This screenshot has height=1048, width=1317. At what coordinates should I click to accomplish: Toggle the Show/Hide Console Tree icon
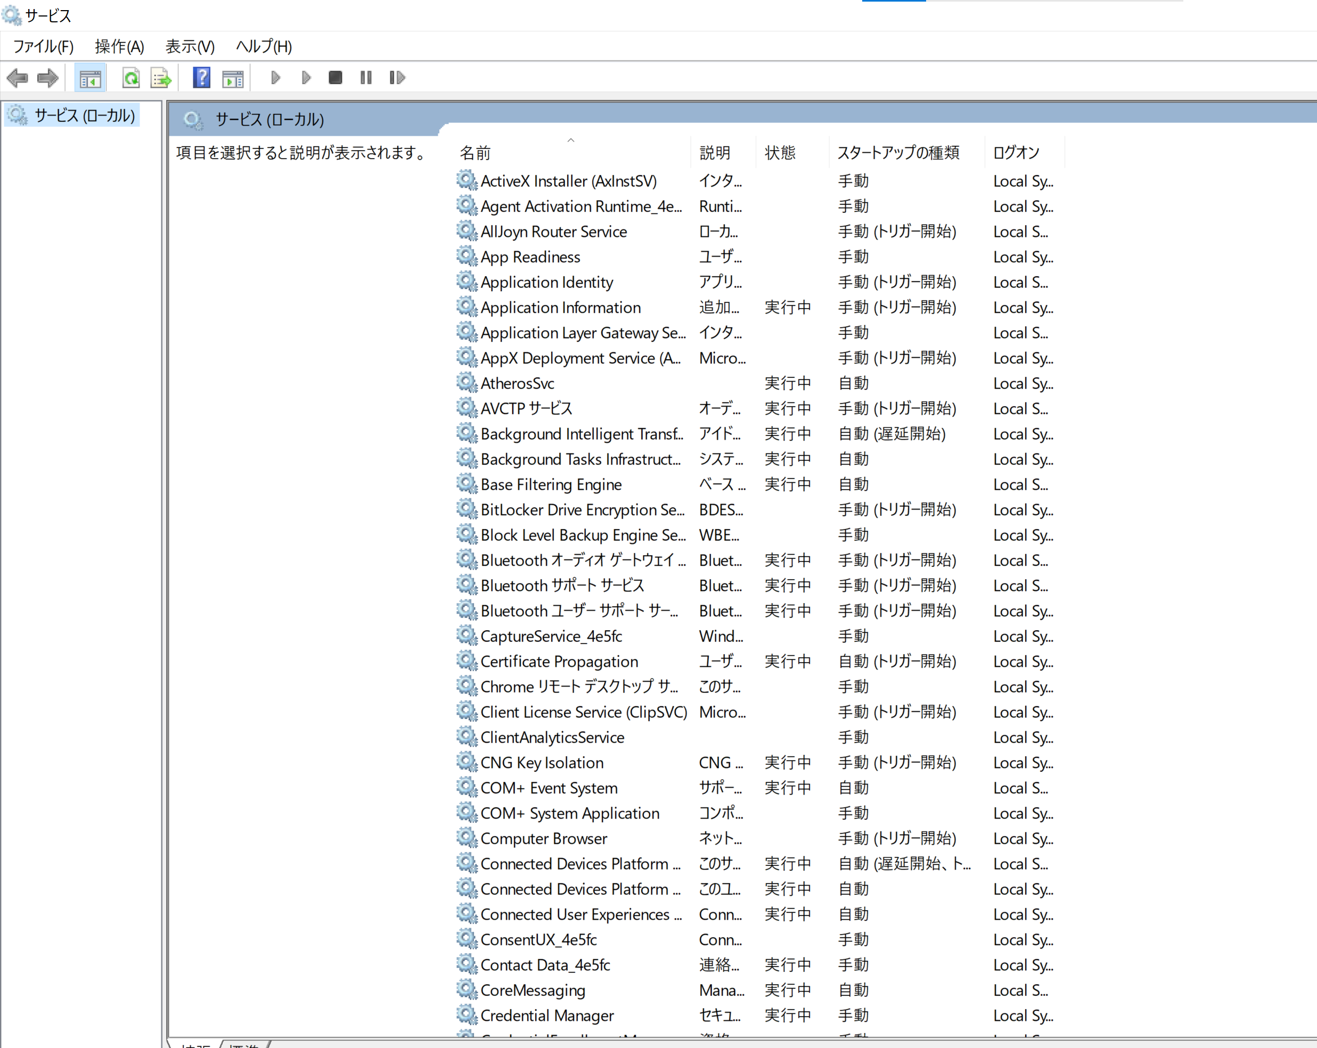coord(90,78)
